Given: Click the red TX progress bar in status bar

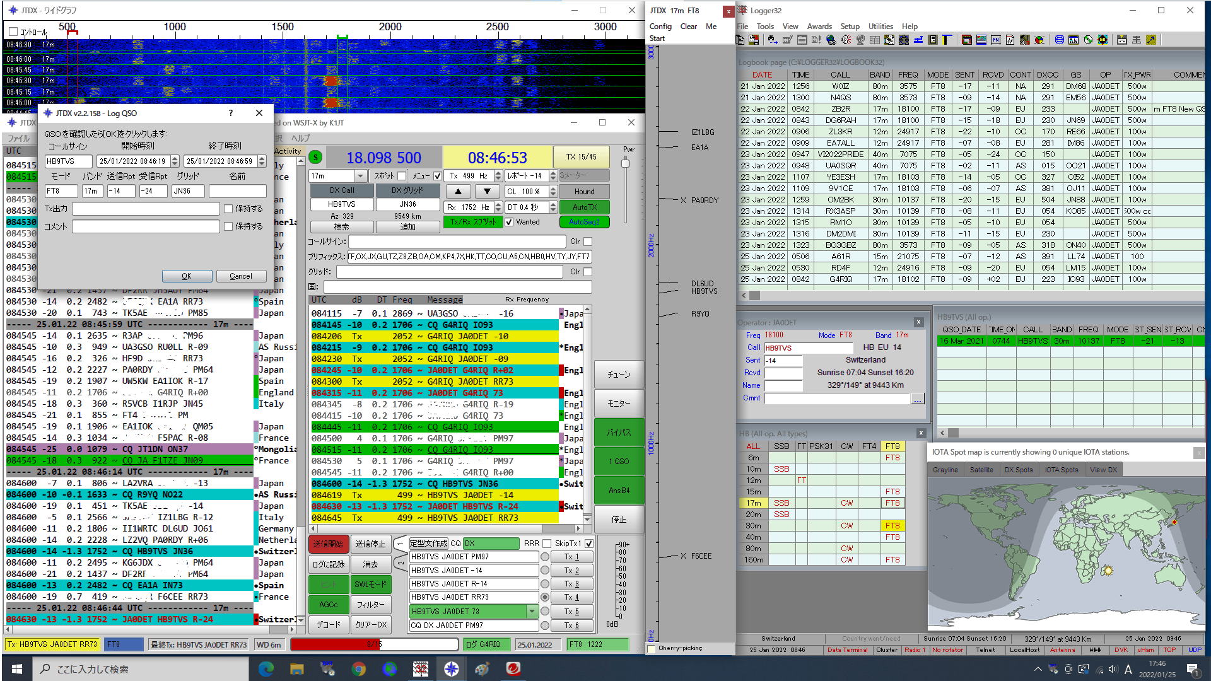Looking at the screenshot, I should (374, 644).
